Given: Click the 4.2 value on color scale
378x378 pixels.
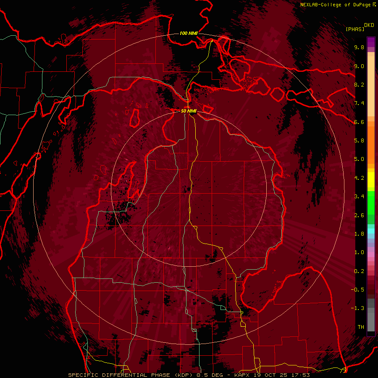Looking at the screenshot, I should point(359,178).
